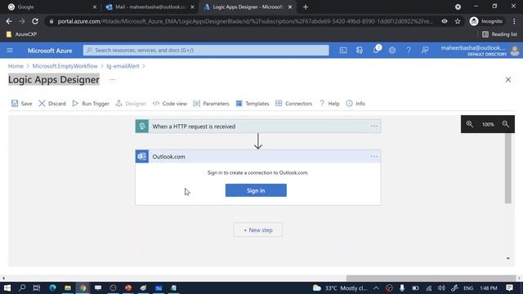Image resolution: width=523 pixels, height=294 pixels.
Task: Click the designer vertical scrollbar
Action: pos(508,168)
